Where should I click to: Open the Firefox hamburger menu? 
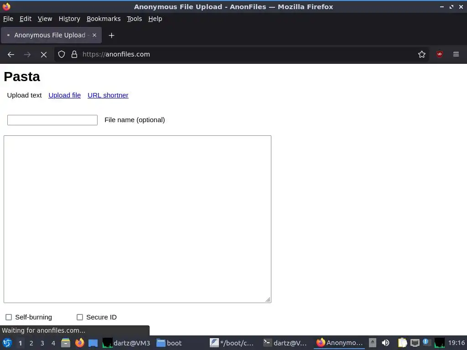pyautogui.click(x=456, y=54)
